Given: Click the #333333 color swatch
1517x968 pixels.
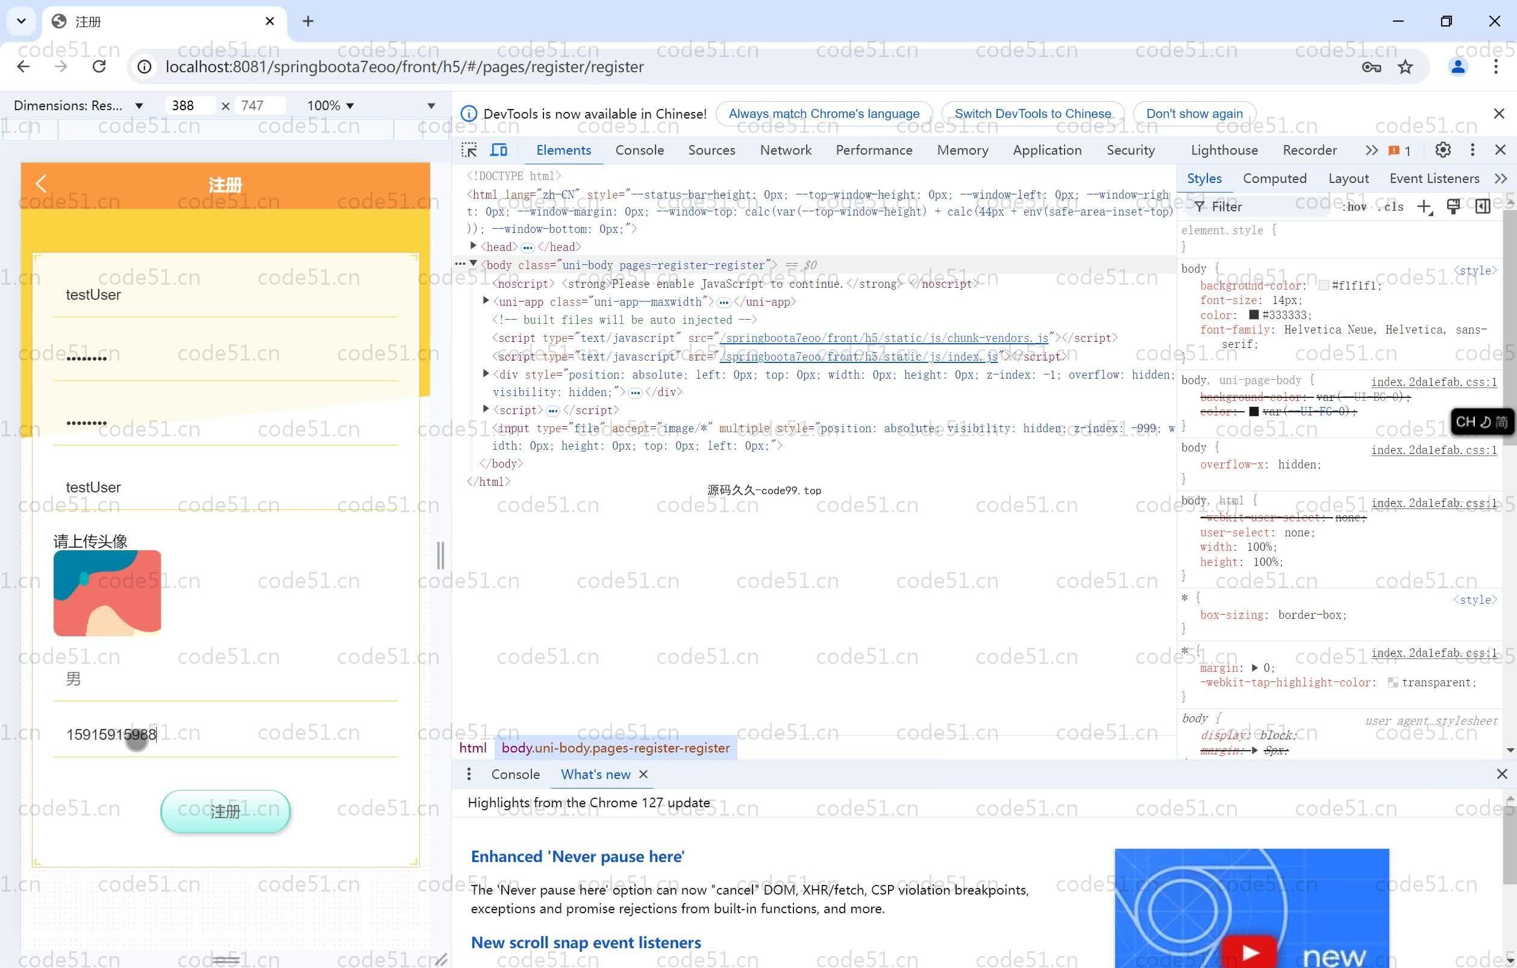Looking at the screenshot, I should click(x=1254, y=315).
